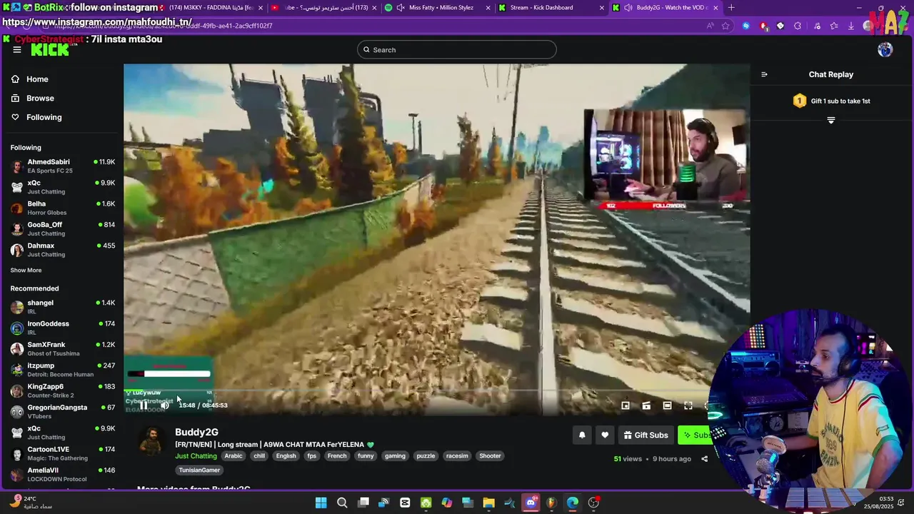Turn on notifications bell for Buddy2G
The width and height of the screenshot is (914, 514).
pos(582,435)
